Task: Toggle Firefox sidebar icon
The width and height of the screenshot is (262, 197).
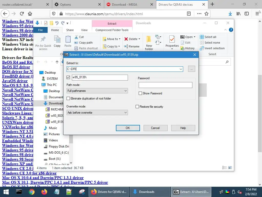Action: 247,14
